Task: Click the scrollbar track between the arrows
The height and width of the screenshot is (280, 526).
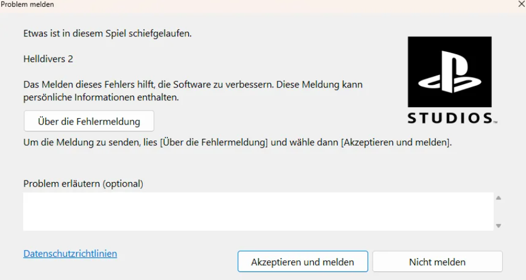Action: click(498, 212)
